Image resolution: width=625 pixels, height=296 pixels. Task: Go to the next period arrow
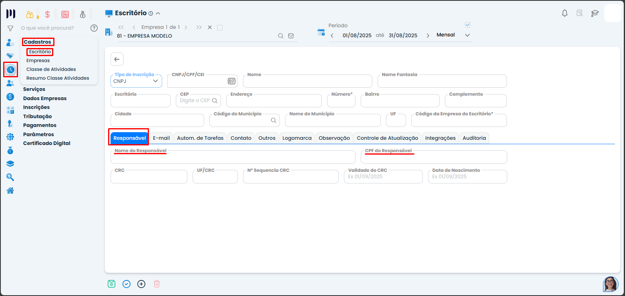[x=428, y=36]
